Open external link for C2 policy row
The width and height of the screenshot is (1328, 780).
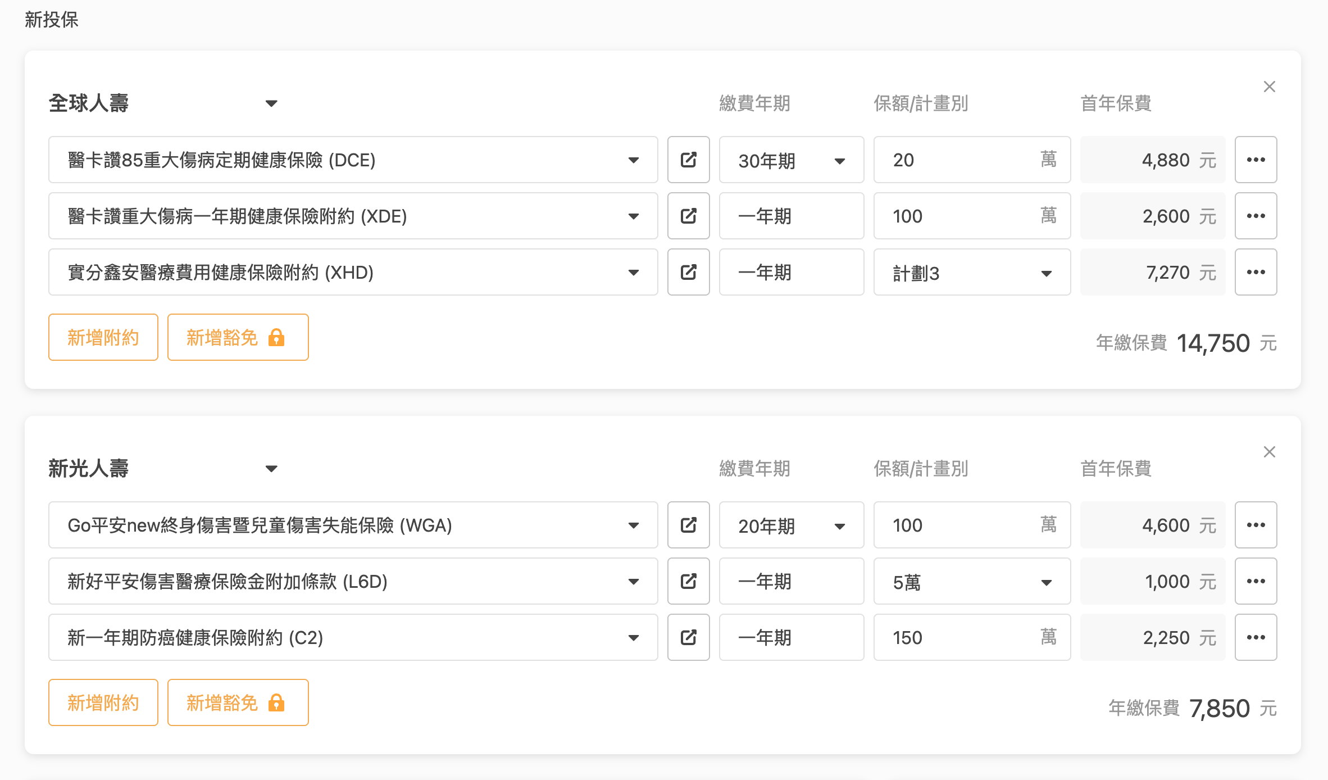(x=688, y=637)
